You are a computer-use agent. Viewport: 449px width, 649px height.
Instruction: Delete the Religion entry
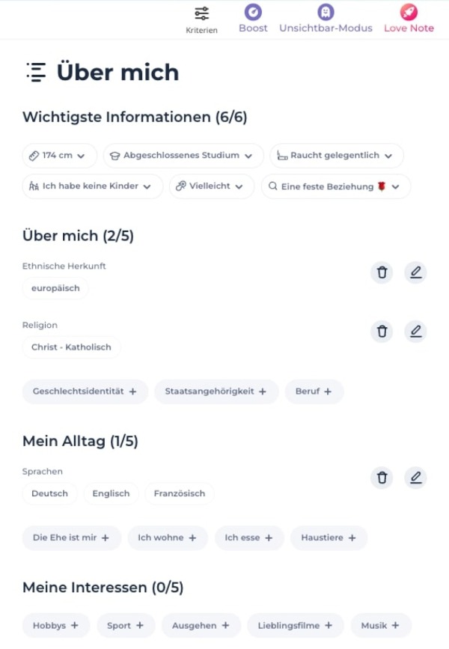point(382,331)
